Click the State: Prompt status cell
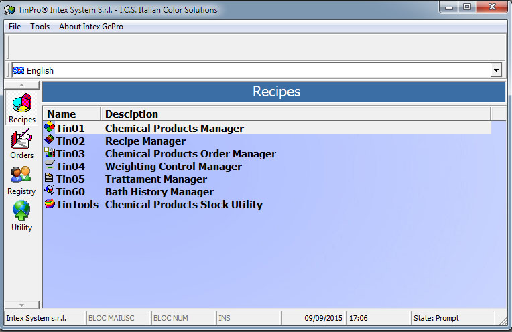 (452, 318)
